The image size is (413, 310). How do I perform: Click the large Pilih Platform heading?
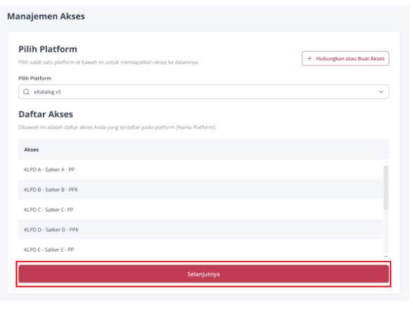coord(48,49)
